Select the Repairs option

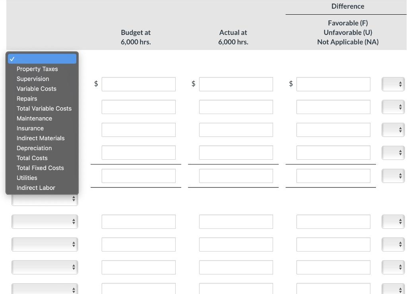[x=42, y=99]
